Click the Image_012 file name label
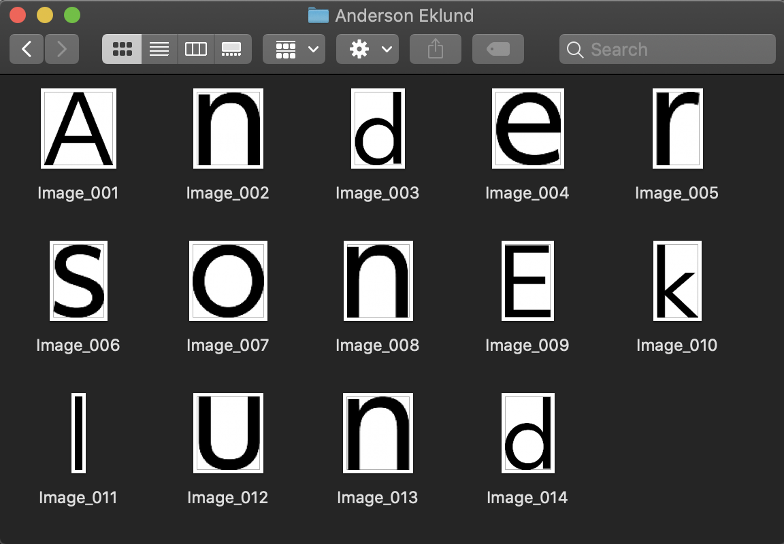Image resolution: width=784 pixels, height=544 pixels. (x=228, y=498)
